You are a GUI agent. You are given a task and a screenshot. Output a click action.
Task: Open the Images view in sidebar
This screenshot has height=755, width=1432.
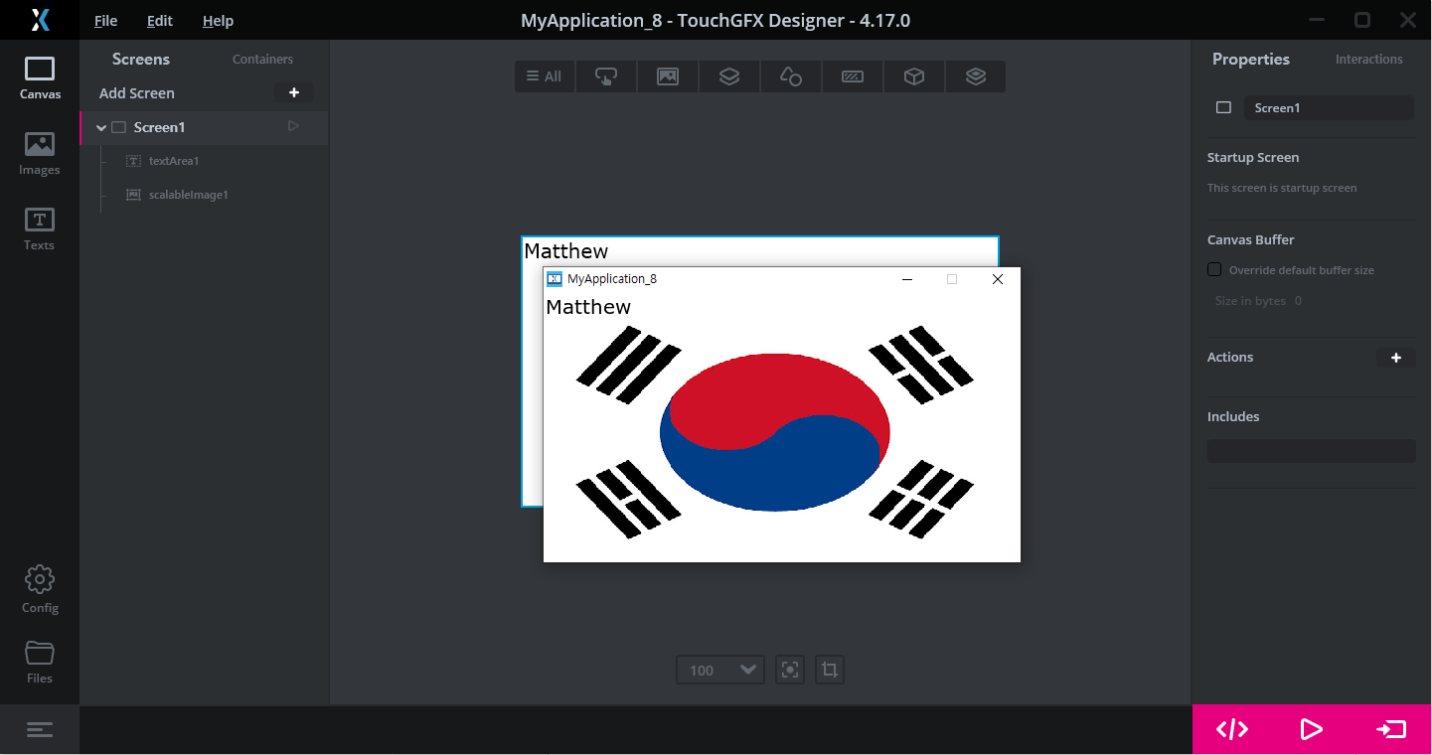tap(40, 154)
